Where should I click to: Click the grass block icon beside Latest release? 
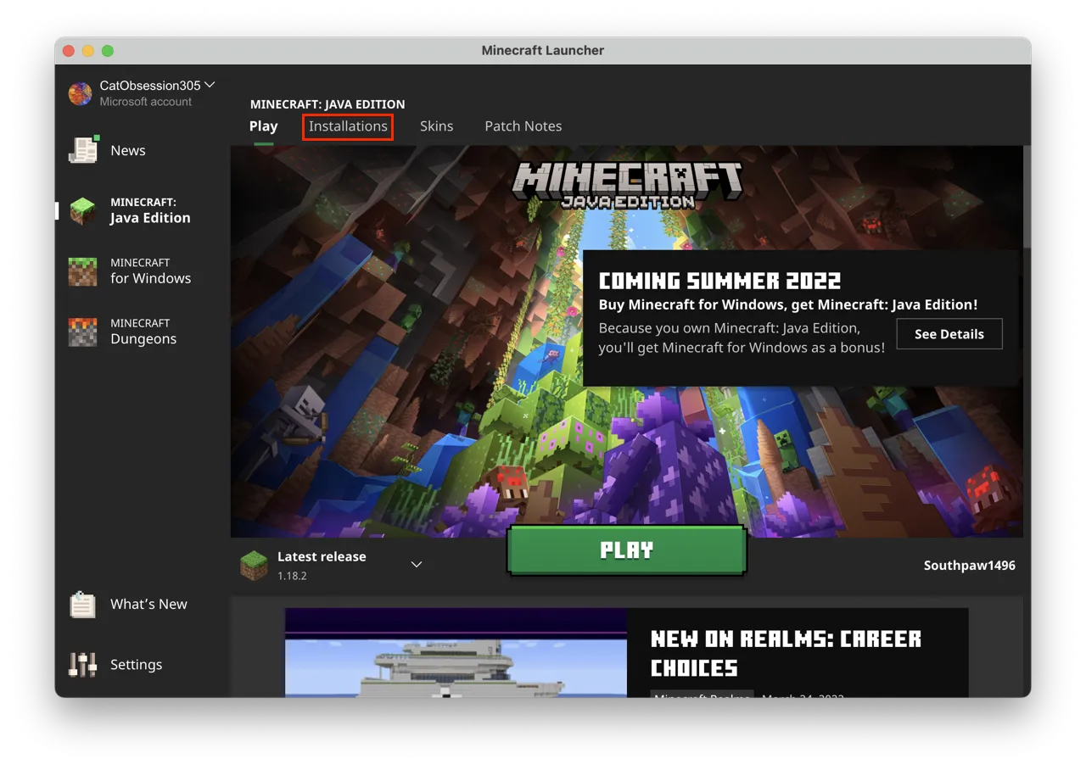tap(253, 563)
